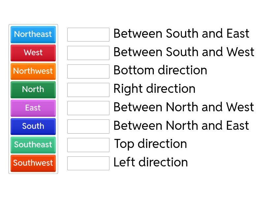Click empty box beside Top direction
The height and width of the screenshot is (198, 264).
tap(88, 145)
